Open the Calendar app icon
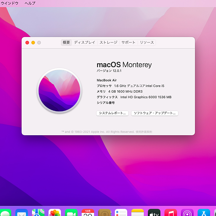The height and width of the screenshot is (216, 216). tap(88, 213)
